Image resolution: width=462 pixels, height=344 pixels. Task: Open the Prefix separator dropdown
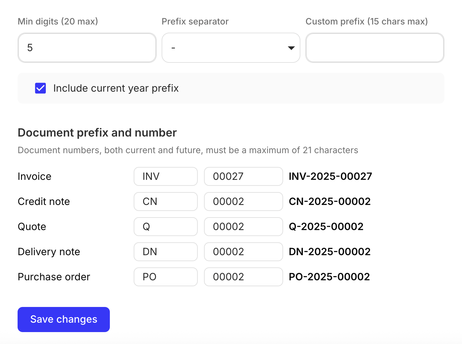point(231,48)
